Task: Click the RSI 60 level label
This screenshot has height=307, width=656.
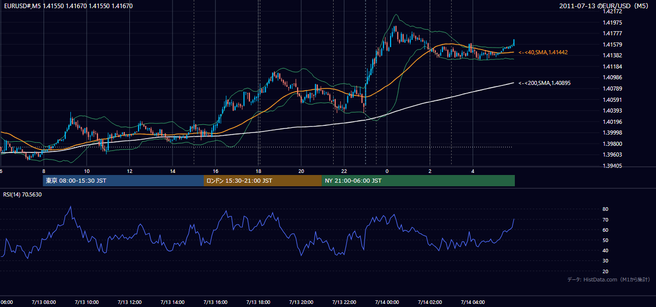Action: coord(605,230)
